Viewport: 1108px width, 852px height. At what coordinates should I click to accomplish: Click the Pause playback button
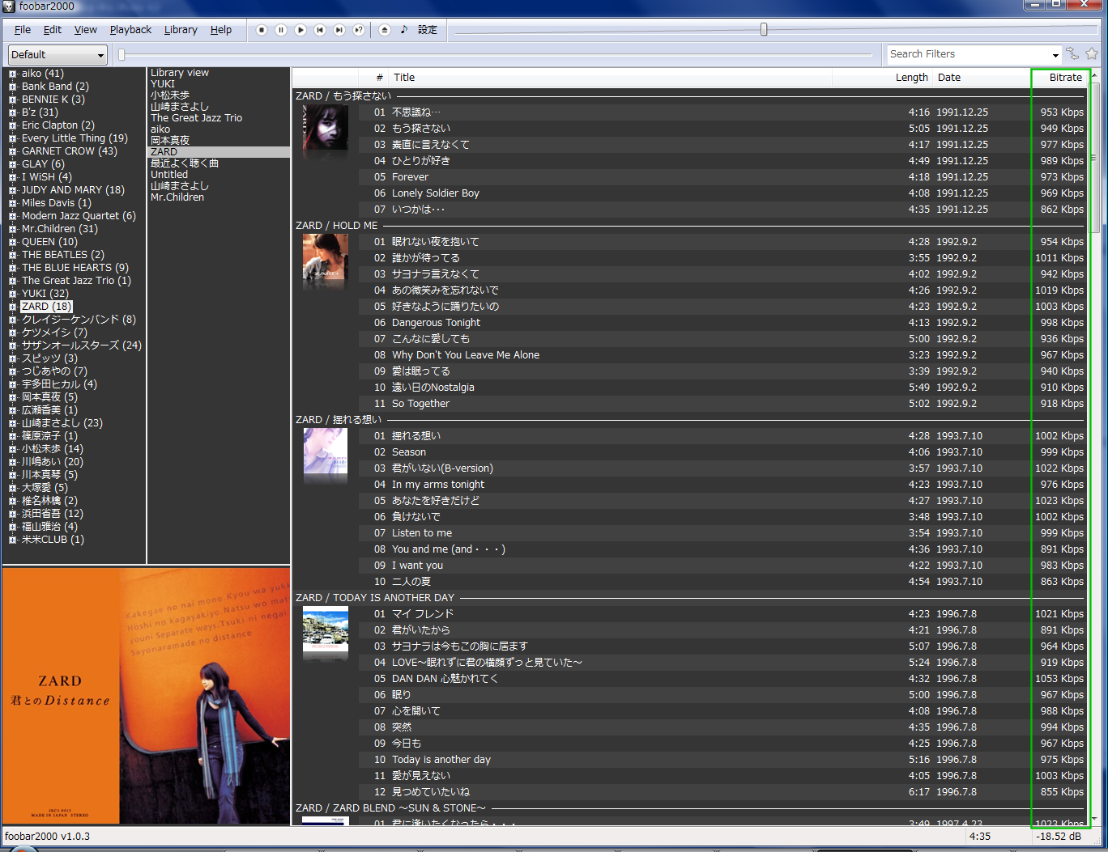281,30
